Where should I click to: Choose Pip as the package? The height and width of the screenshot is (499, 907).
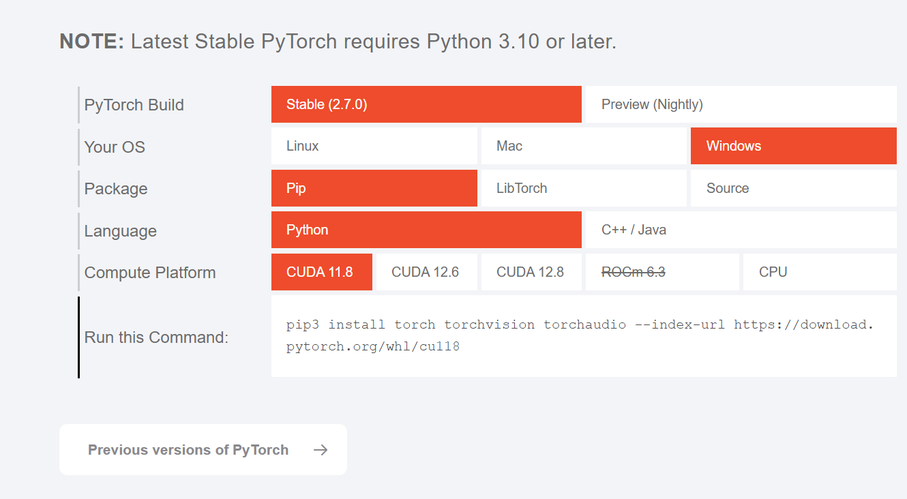tap(374, 188)
